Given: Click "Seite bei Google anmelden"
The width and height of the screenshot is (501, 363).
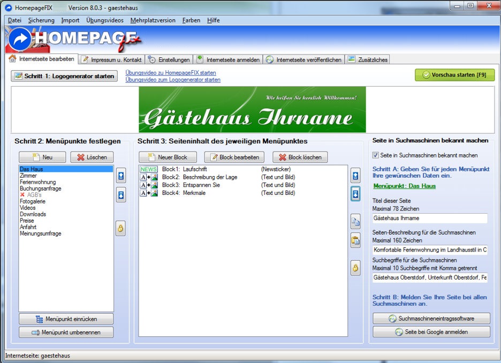Looking at the screenshot, I should [431, 331].
